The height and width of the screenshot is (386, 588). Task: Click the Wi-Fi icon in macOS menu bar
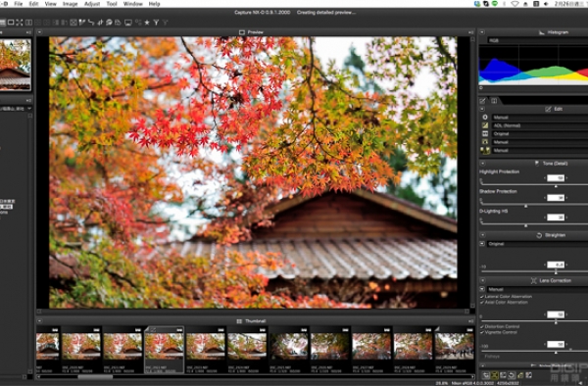pos(514,4)
